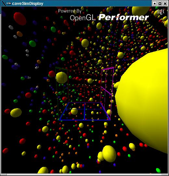Minimize the caveSimDisplay window
This screenshot has height=176, width=169.
pos(155,4)
